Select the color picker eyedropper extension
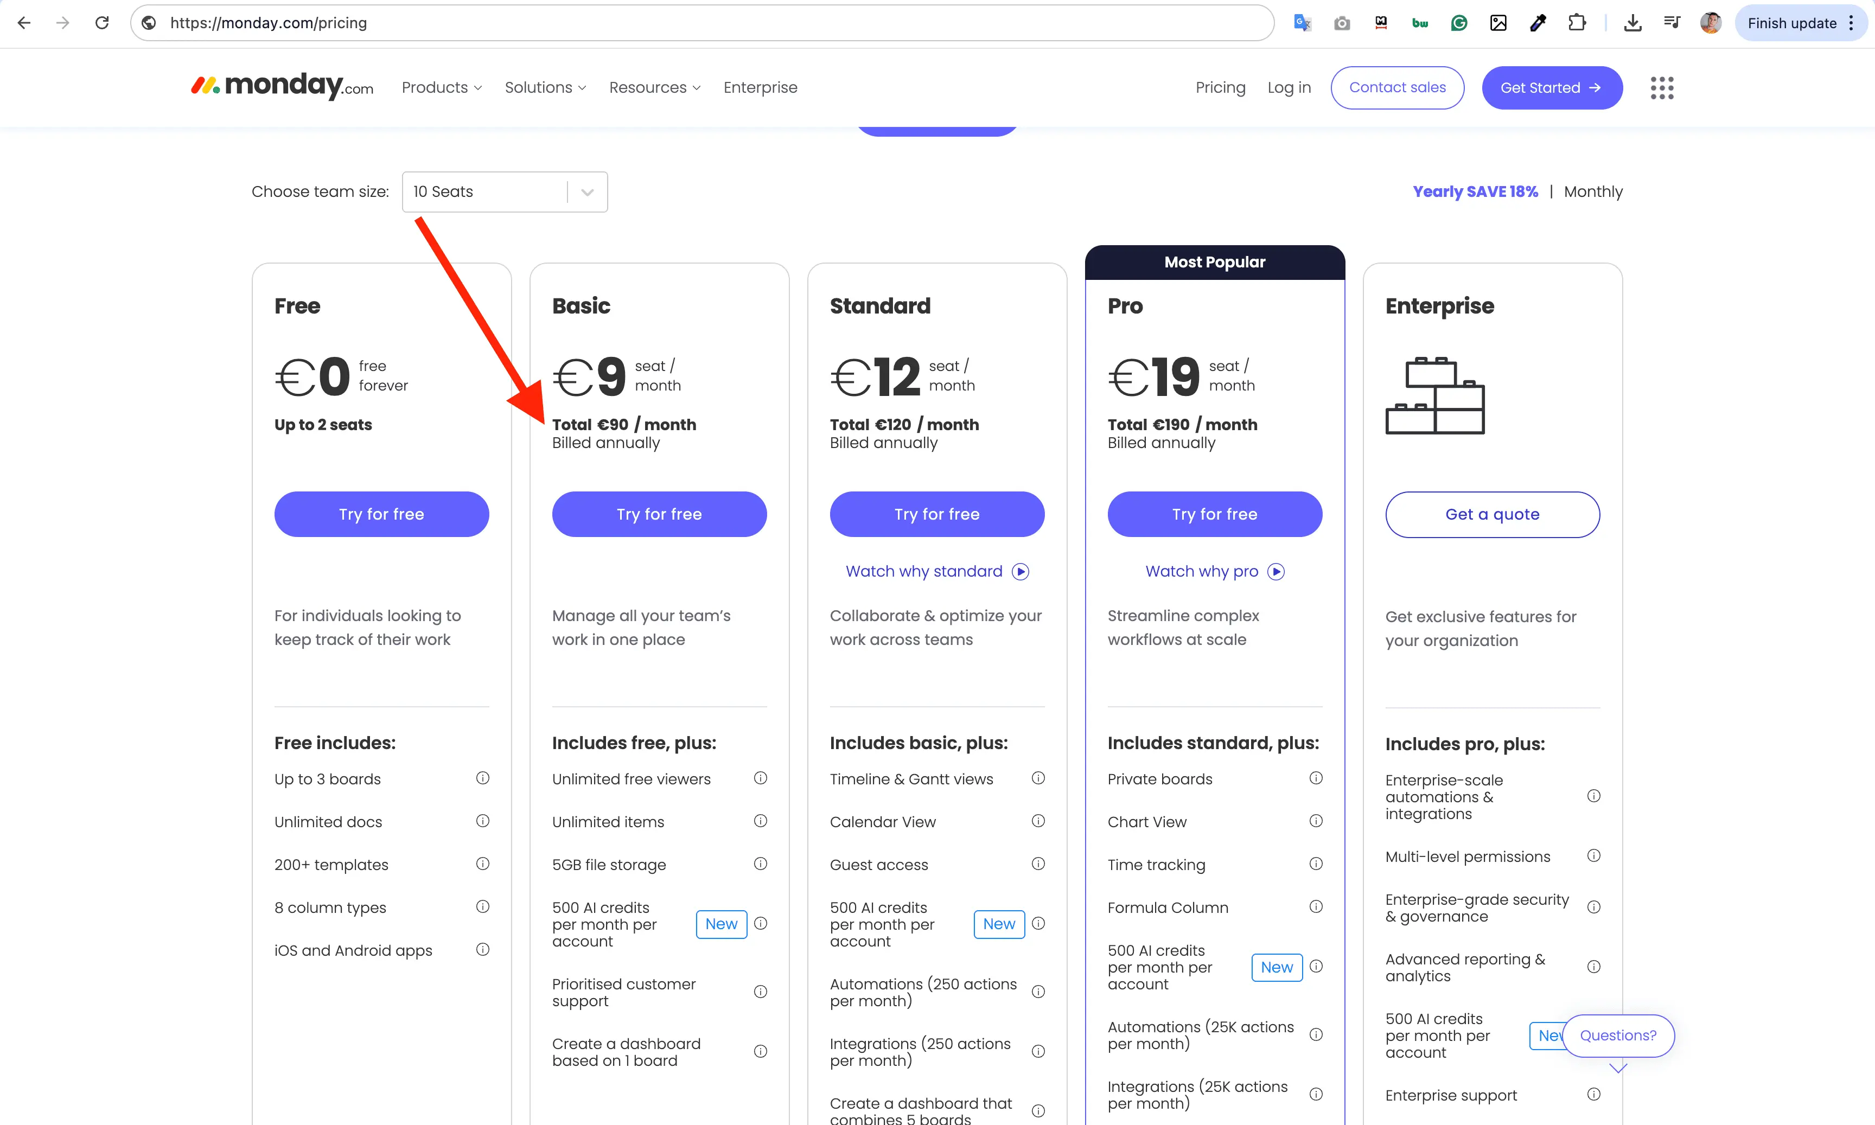This screenshot has height=1125, width=1875. 1538,23
